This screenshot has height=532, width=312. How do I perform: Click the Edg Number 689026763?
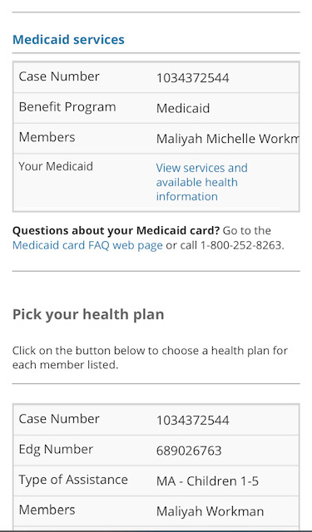(x=189, y=451)
